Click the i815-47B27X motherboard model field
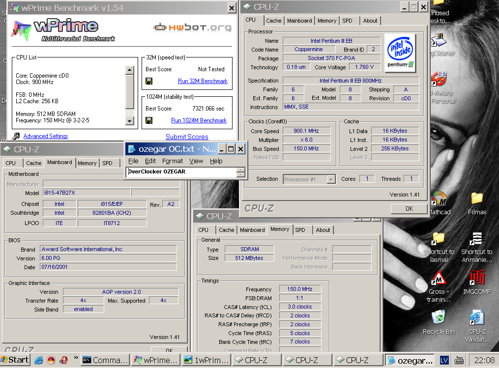499x368 pixels. pyautogui.click(x=86, y=193)
